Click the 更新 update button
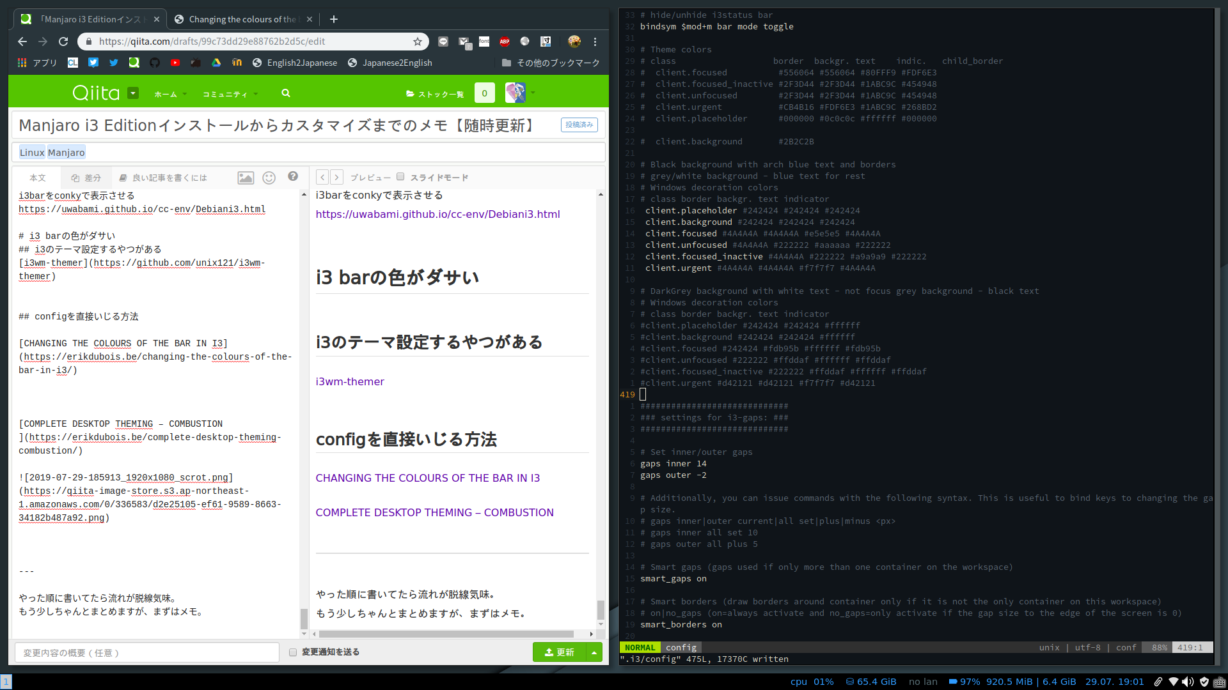This screenshot has height=690, width=1228. [x=559, y=652]
